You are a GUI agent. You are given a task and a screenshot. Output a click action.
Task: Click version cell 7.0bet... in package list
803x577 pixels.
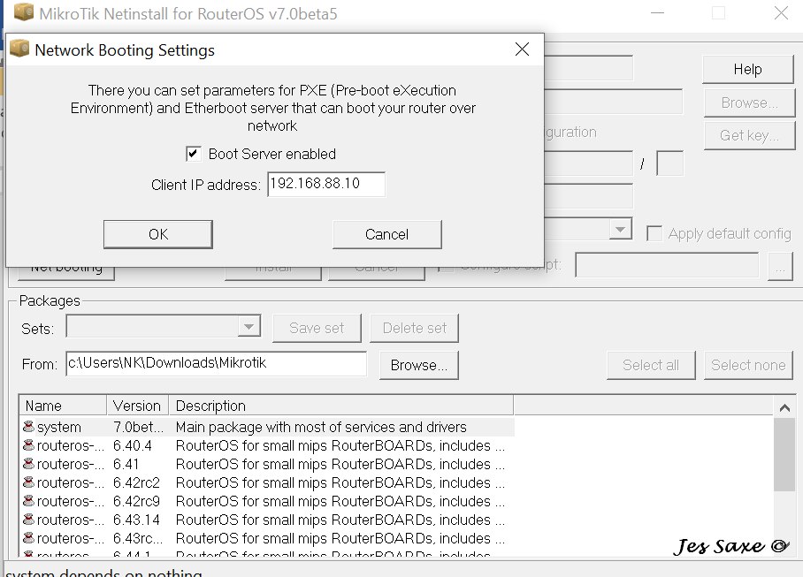[138, 427]
